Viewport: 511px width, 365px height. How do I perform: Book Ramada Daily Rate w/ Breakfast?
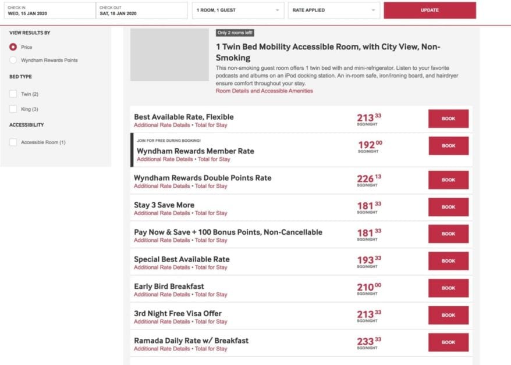448,342
